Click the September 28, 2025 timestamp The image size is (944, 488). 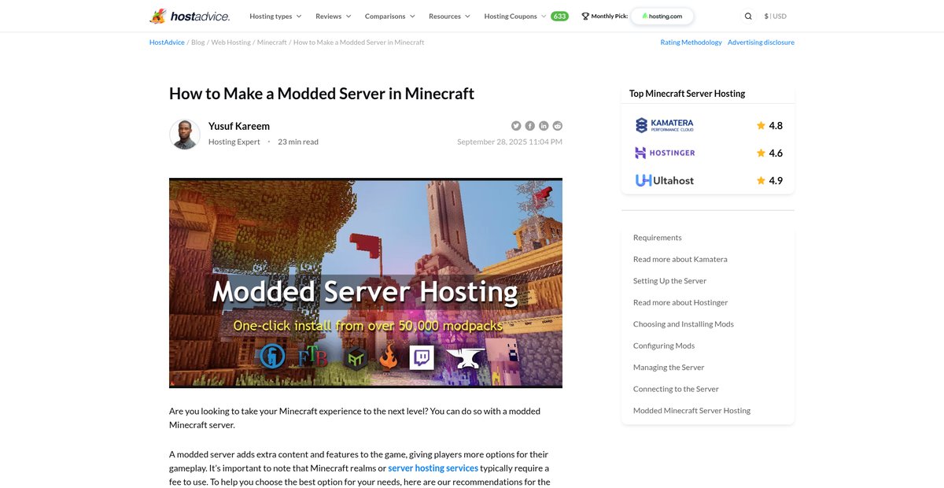pos(510,142)
